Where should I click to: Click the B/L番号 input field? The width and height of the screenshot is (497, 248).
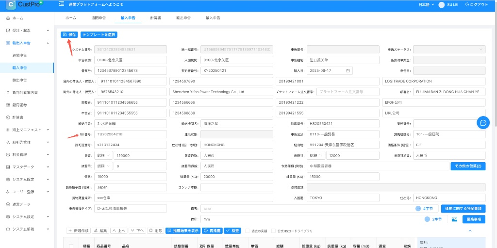point(131,134)
